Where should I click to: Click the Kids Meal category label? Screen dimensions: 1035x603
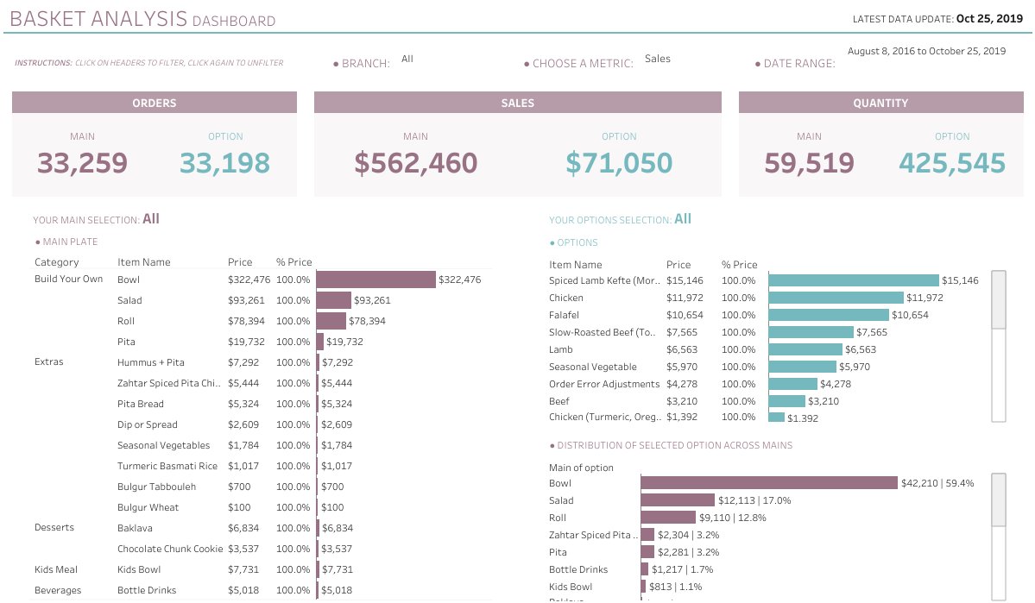[x=56, y=569]
